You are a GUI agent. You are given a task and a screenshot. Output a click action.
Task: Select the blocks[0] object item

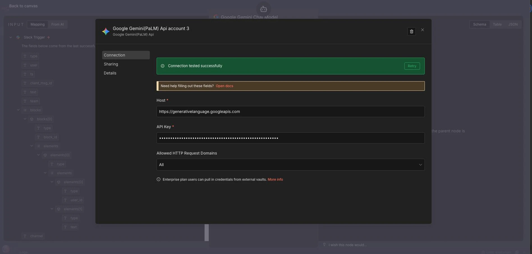click(x=41, y=119)
